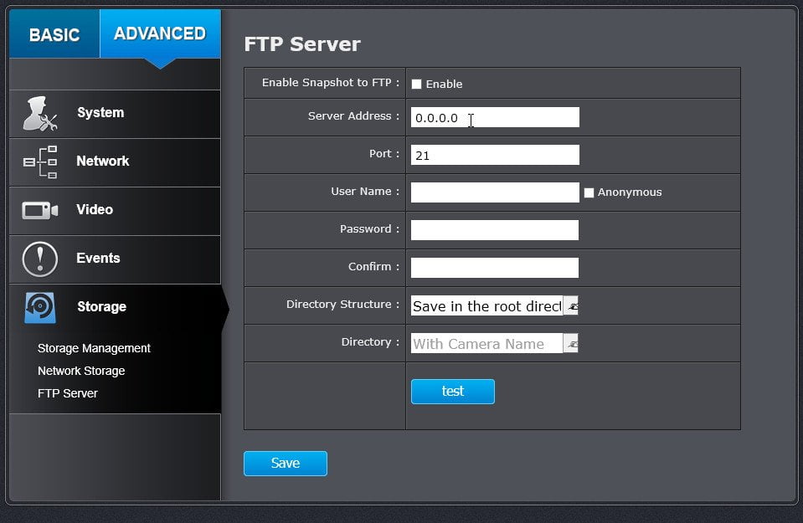Open the FTP Server submenu link
The height and width of the screenshot is (523, 803).
pos(68,393)
